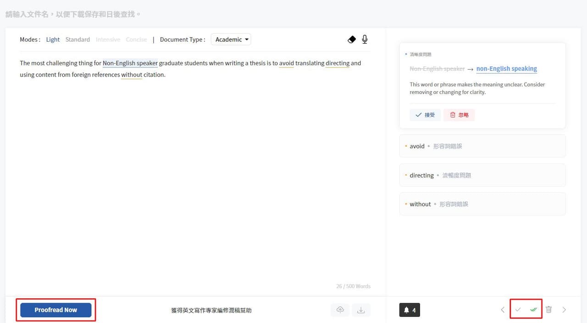Expand the 'without' suggestion card
The image size is (587, 323).
(482, 204)
